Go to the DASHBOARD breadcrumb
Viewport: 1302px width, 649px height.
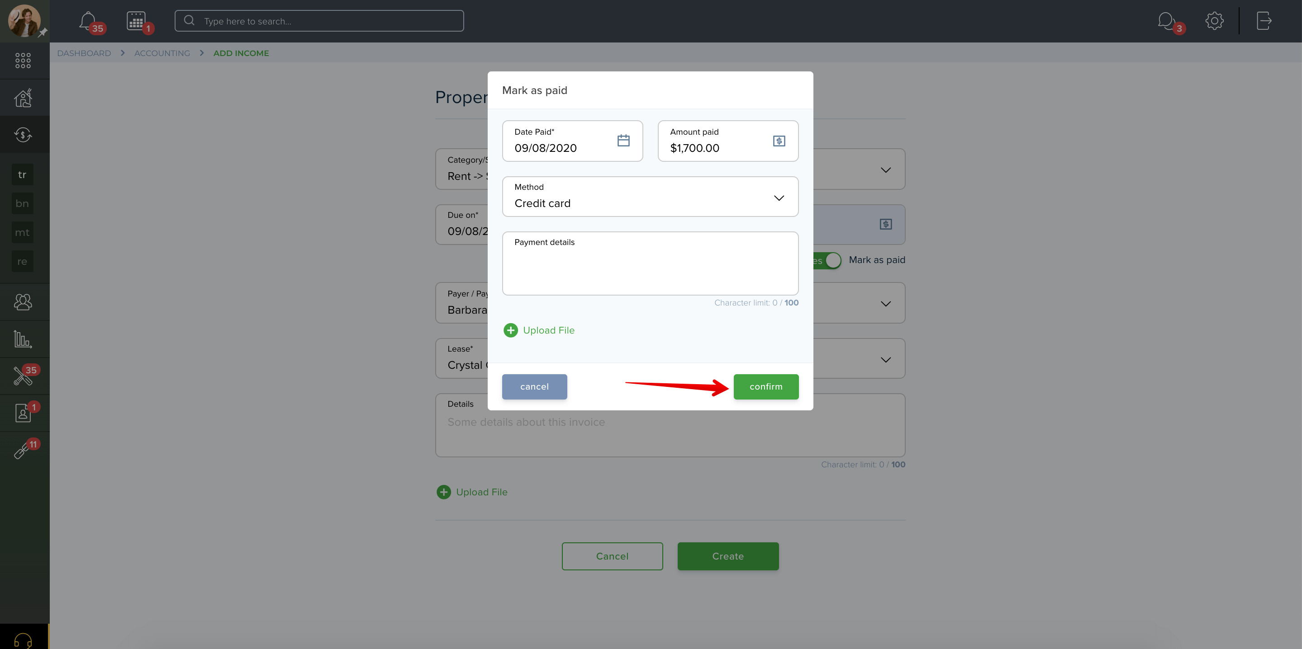coord(84,53)
